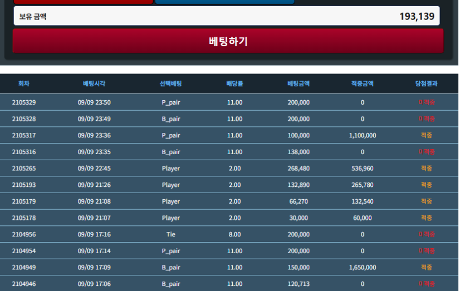Click the 베팅금액 column header
Image resolution: width=465 pixels, height=291 pixels.
click(298, 83)
